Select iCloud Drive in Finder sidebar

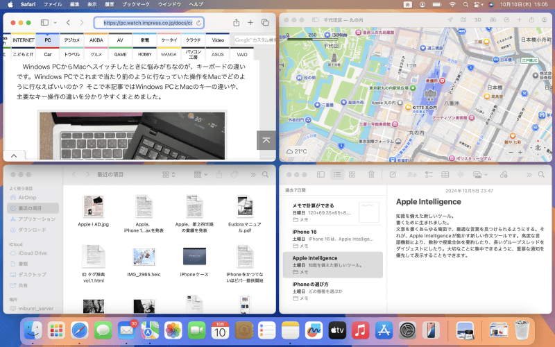(x=33, y=253)
